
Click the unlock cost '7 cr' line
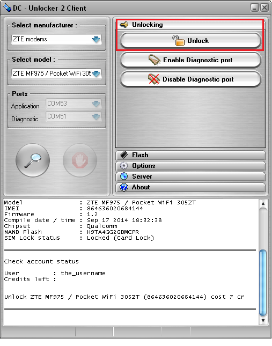click(x=124, y=297)
